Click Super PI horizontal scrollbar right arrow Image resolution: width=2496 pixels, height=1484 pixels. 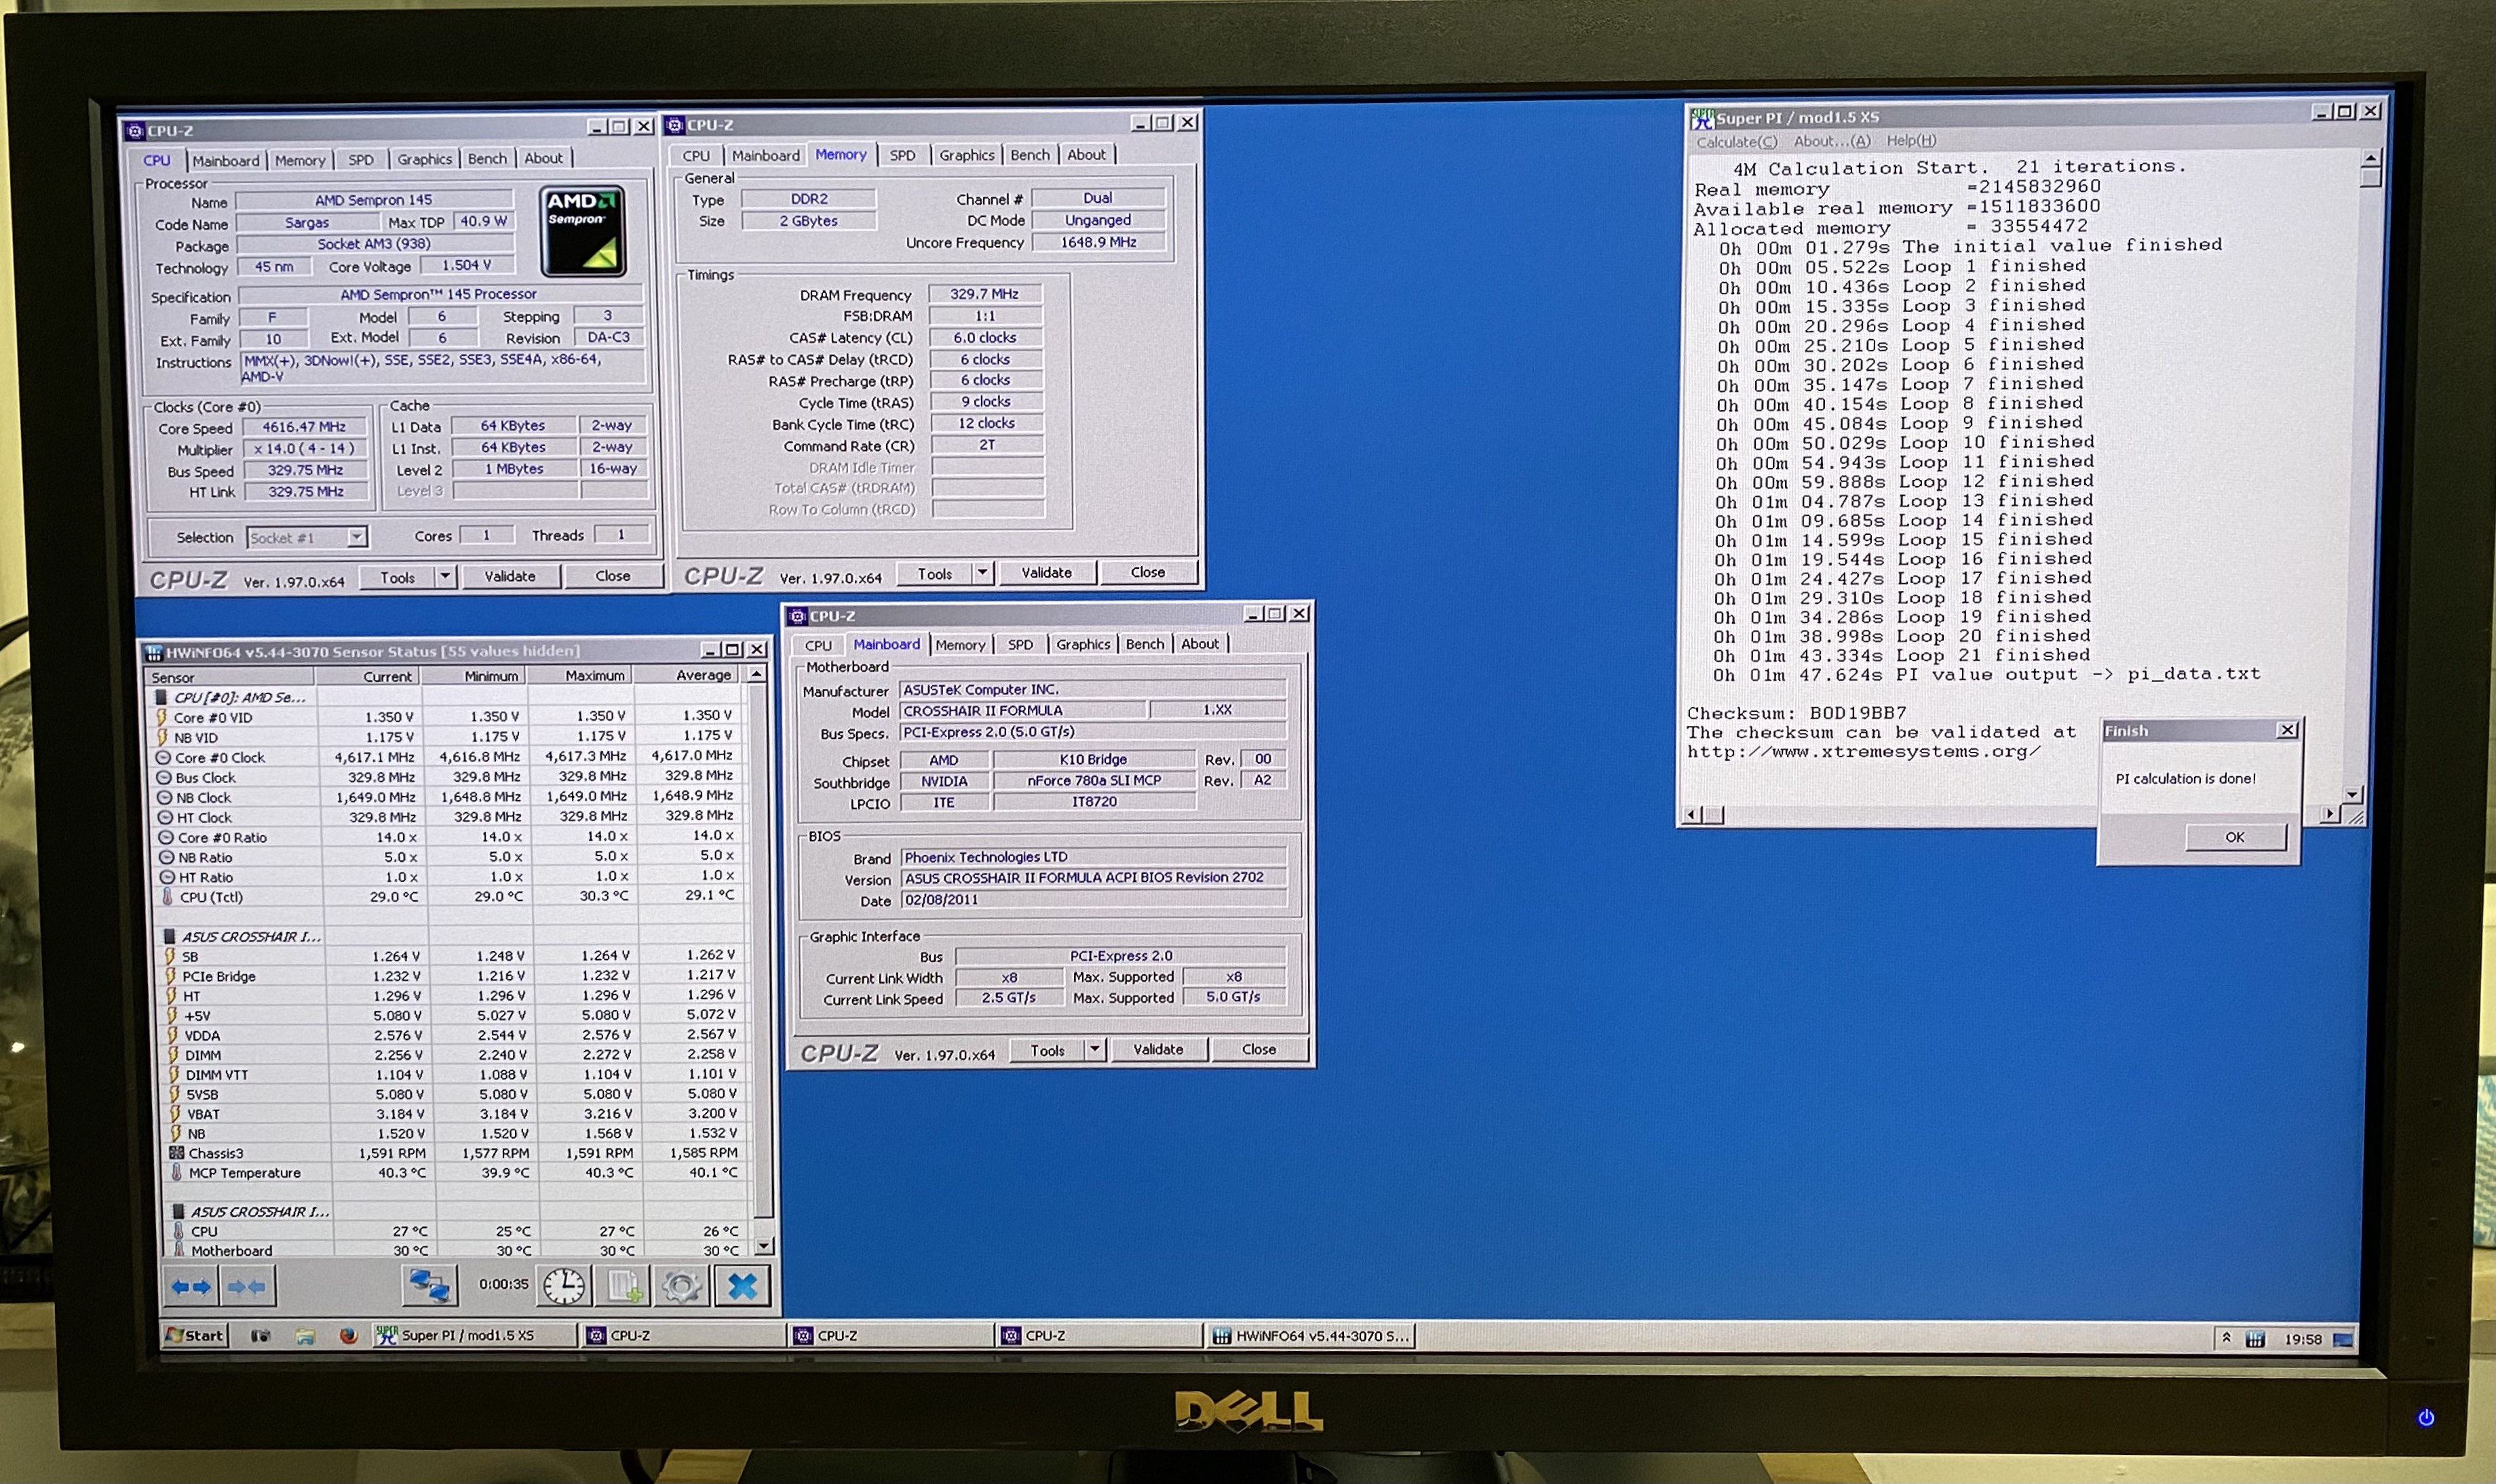[x=2330, y=814]
